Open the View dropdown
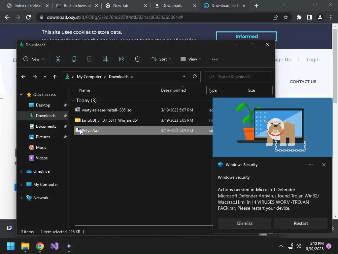The image size is (338, 254). tap(191, 59)
